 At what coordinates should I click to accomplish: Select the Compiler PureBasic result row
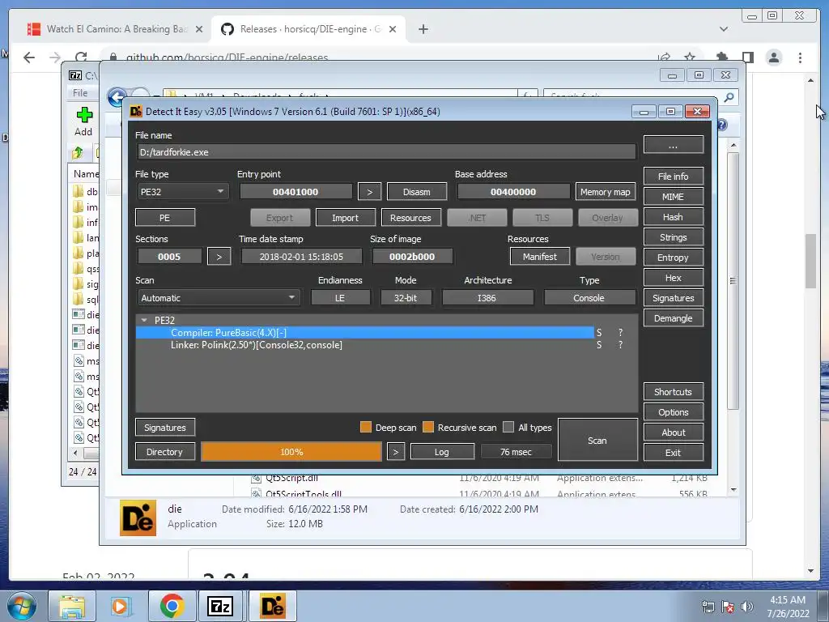[x=365, y=332]
